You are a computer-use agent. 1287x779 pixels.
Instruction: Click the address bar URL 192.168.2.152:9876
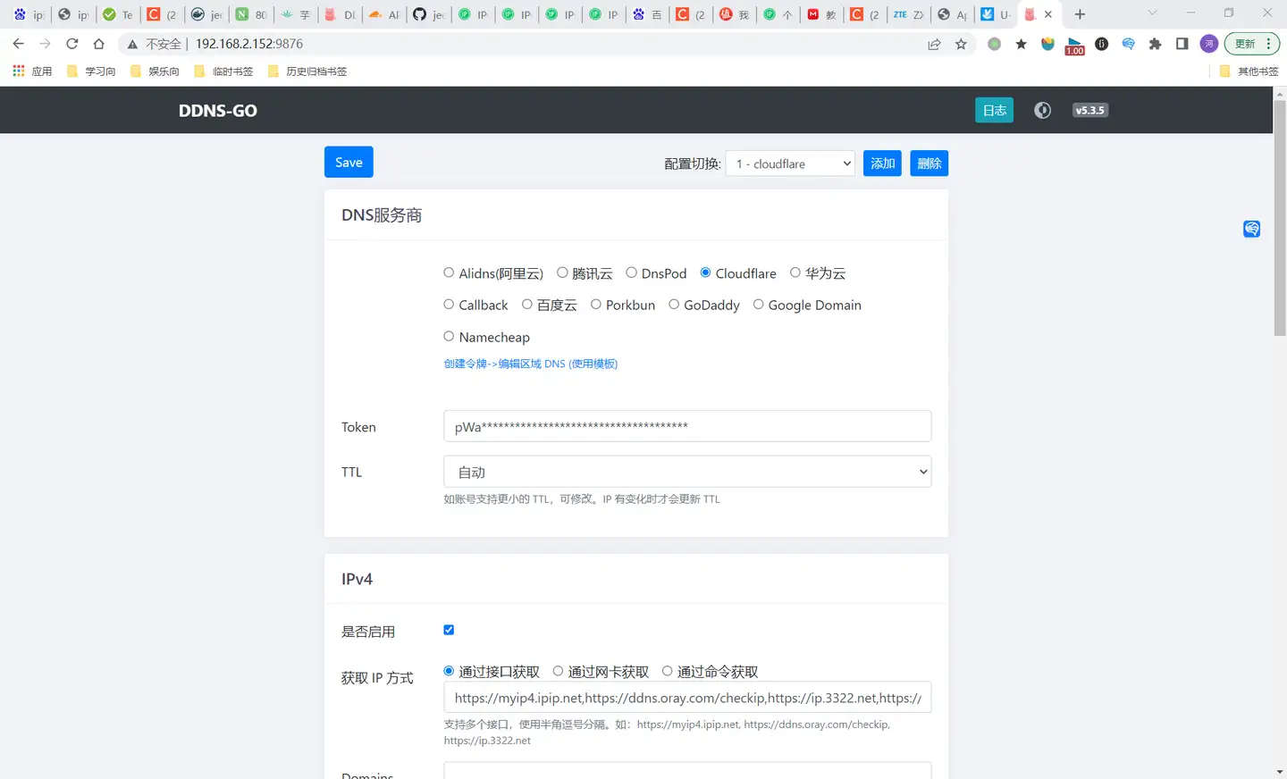pyautogui.click(x=249, y=44)
